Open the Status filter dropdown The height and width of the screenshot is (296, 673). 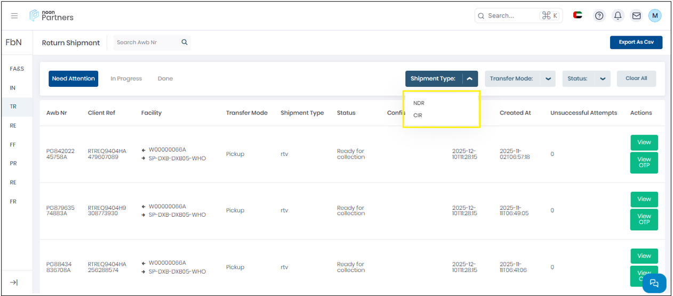click(x=602, y=79)
